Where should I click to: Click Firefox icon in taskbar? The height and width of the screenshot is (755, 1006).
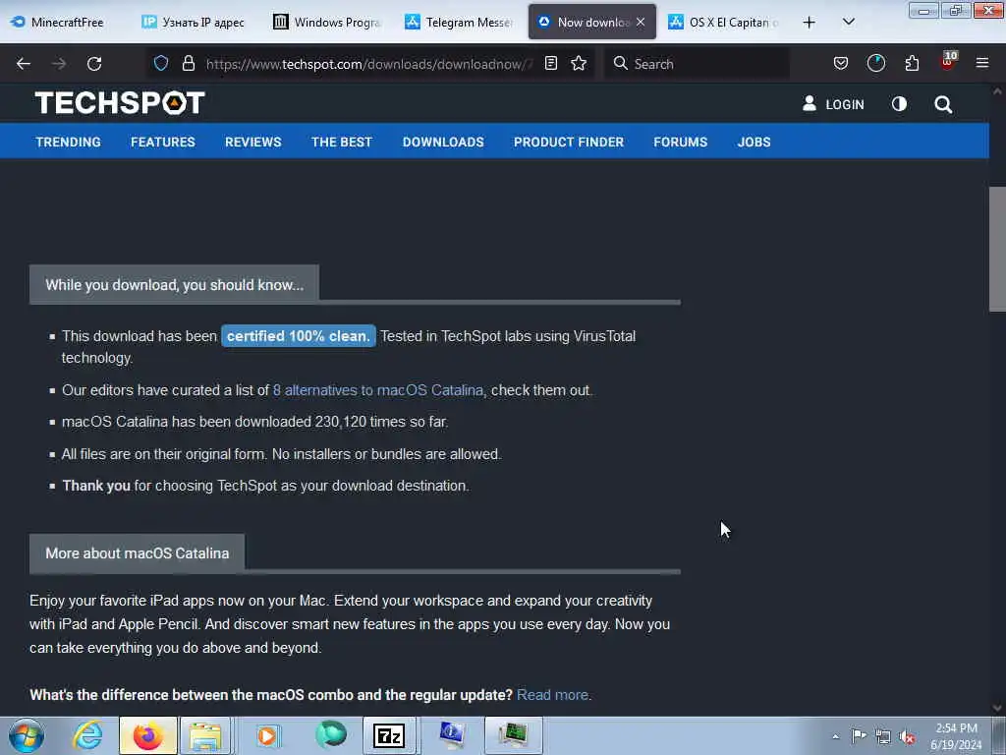pos(147,735)
